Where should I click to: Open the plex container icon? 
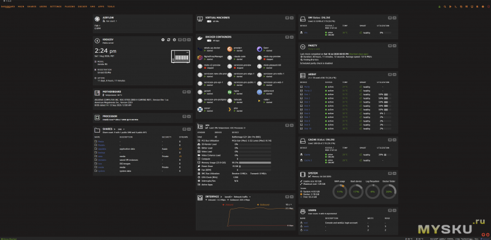(x=230, y=109)
